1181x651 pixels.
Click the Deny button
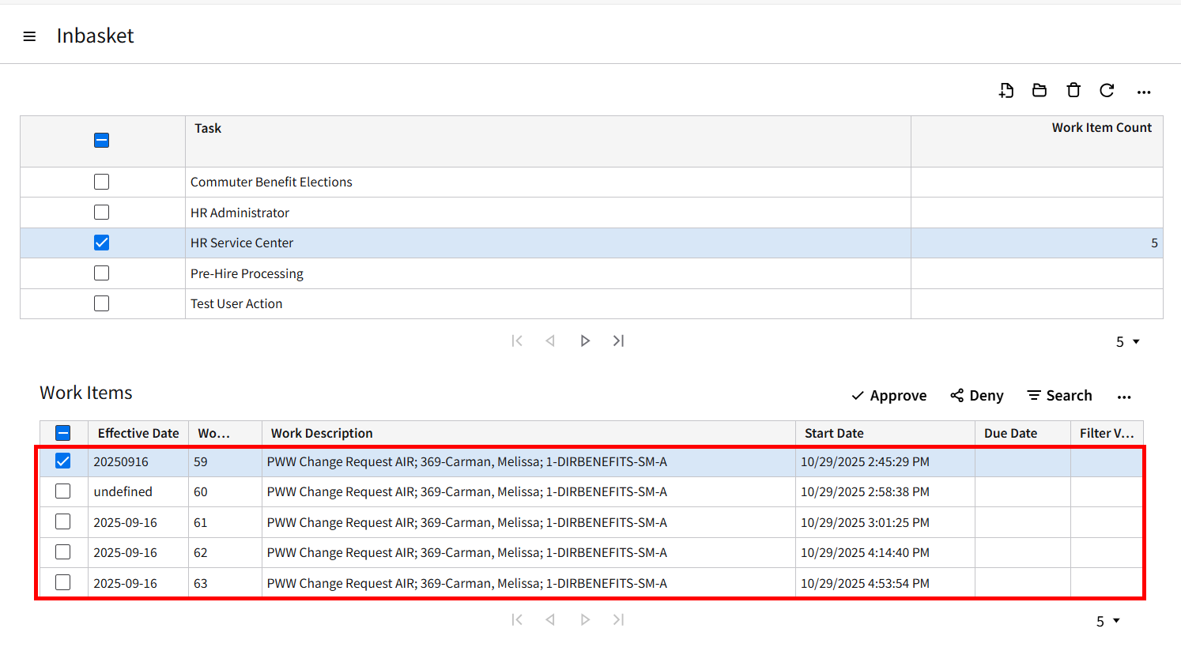(977, 396)
